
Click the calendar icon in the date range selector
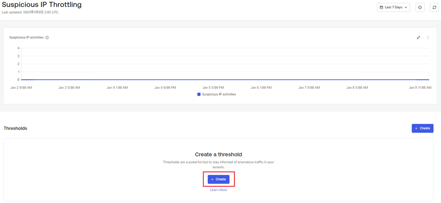click(382, 7)
